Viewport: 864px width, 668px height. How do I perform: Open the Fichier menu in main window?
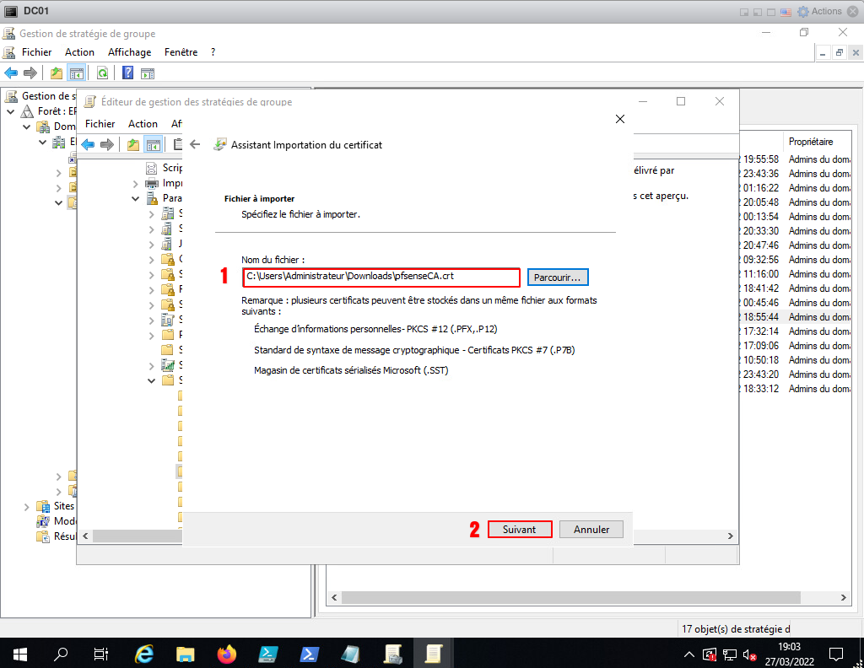point(36,52)
